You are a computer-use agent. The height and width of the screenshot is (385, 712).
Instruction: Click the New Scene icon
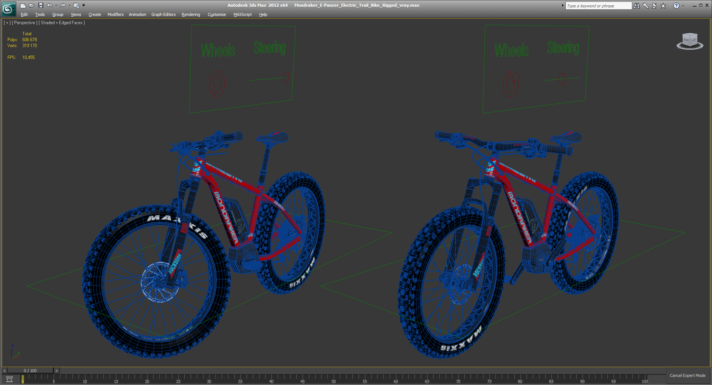(23, 5)
